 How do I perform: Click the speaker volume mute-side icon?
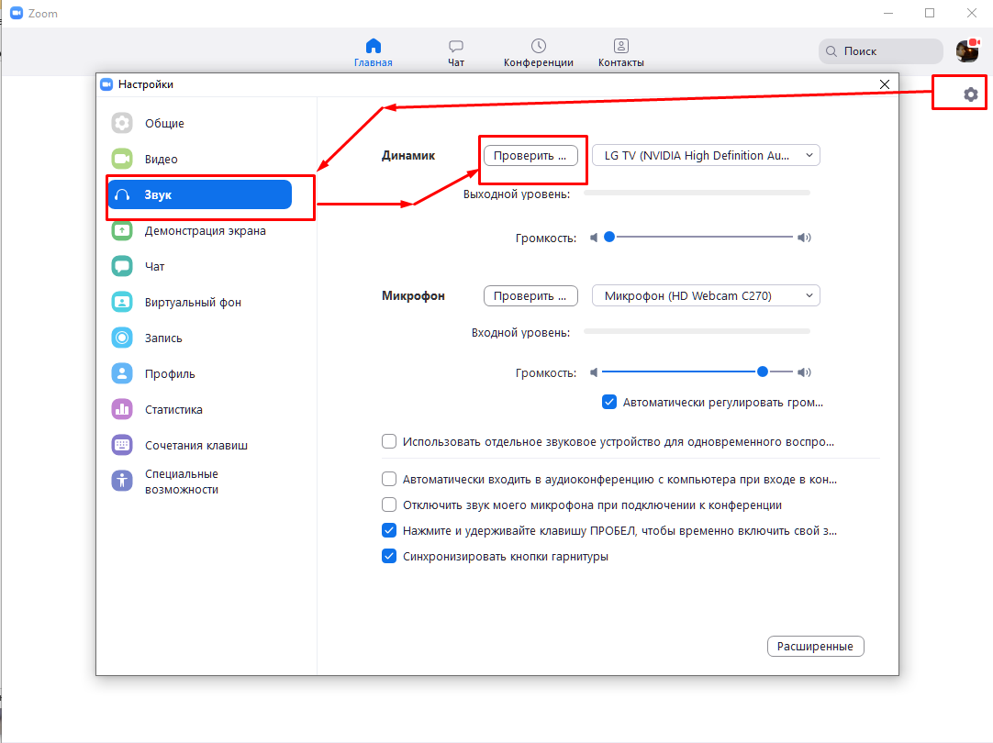(x=594, y=238)
